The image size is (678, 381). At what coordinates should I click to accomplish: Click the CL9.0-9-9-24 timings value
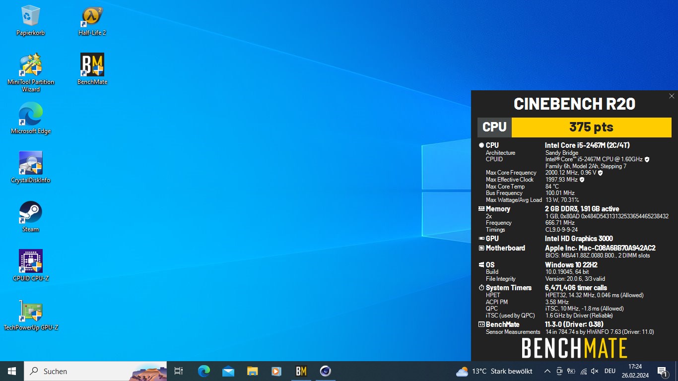561,230
